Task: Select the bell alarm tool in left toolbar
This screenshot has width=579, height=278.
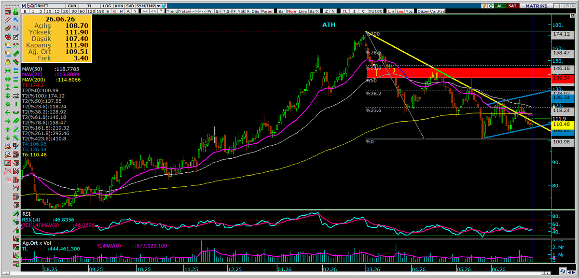Action: tap(8, 62)
